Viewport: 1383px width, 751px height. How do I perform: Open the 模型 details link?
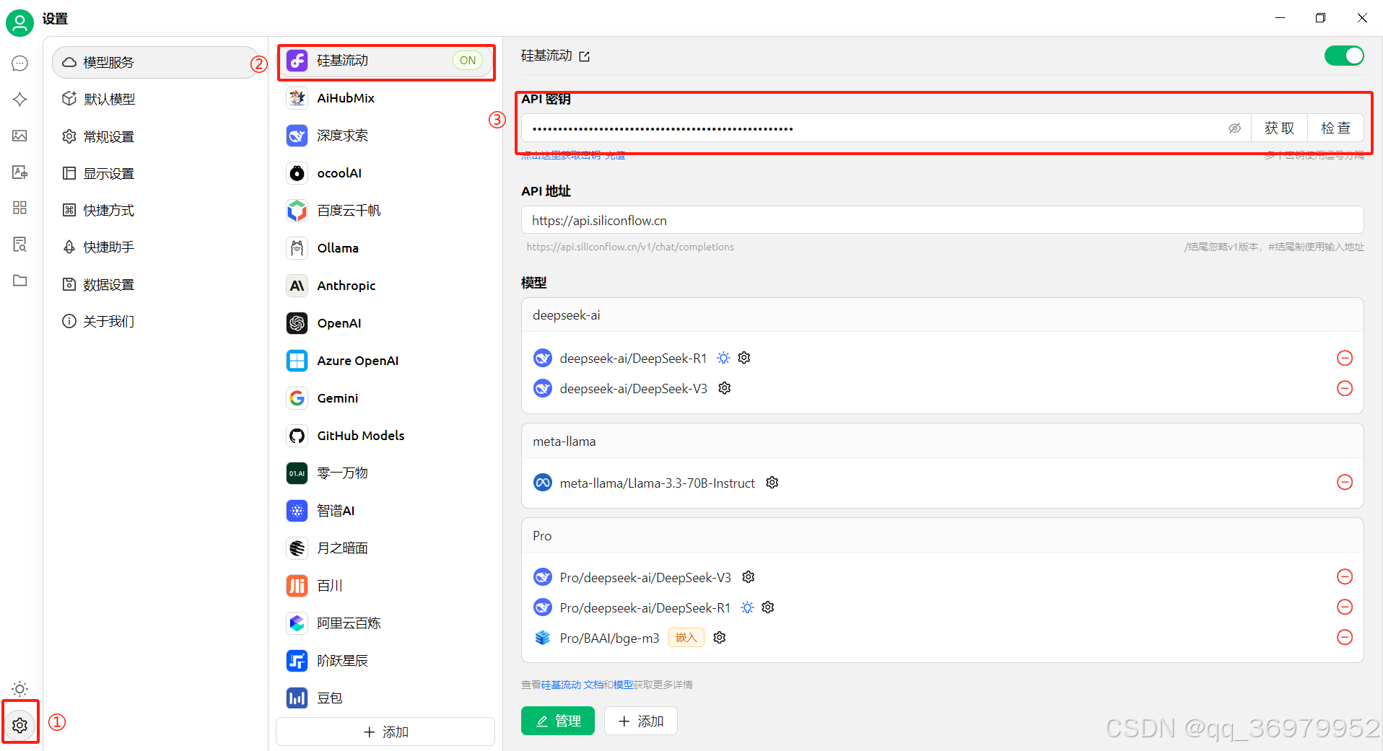pyautogui.click(x=623, y=685)
